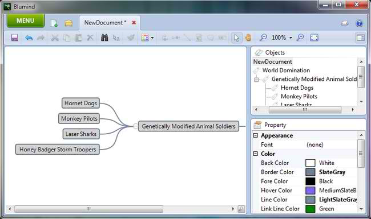Cut the selected topic with scissors icon

click(55, 38)
